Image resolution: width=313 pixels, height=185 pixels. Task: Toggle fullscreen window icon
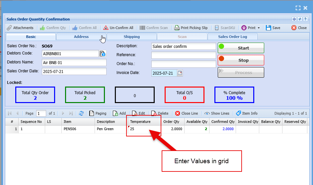tap(298, 8)
